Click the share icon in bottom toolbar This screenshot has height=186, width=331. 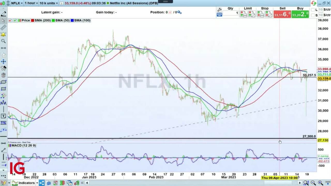(41, 183)
